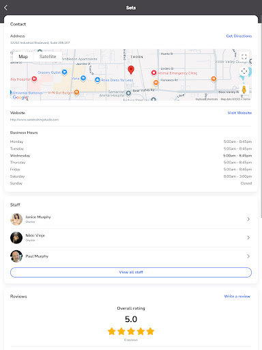Click the Valley Hospital map marker

click(34, 79)
